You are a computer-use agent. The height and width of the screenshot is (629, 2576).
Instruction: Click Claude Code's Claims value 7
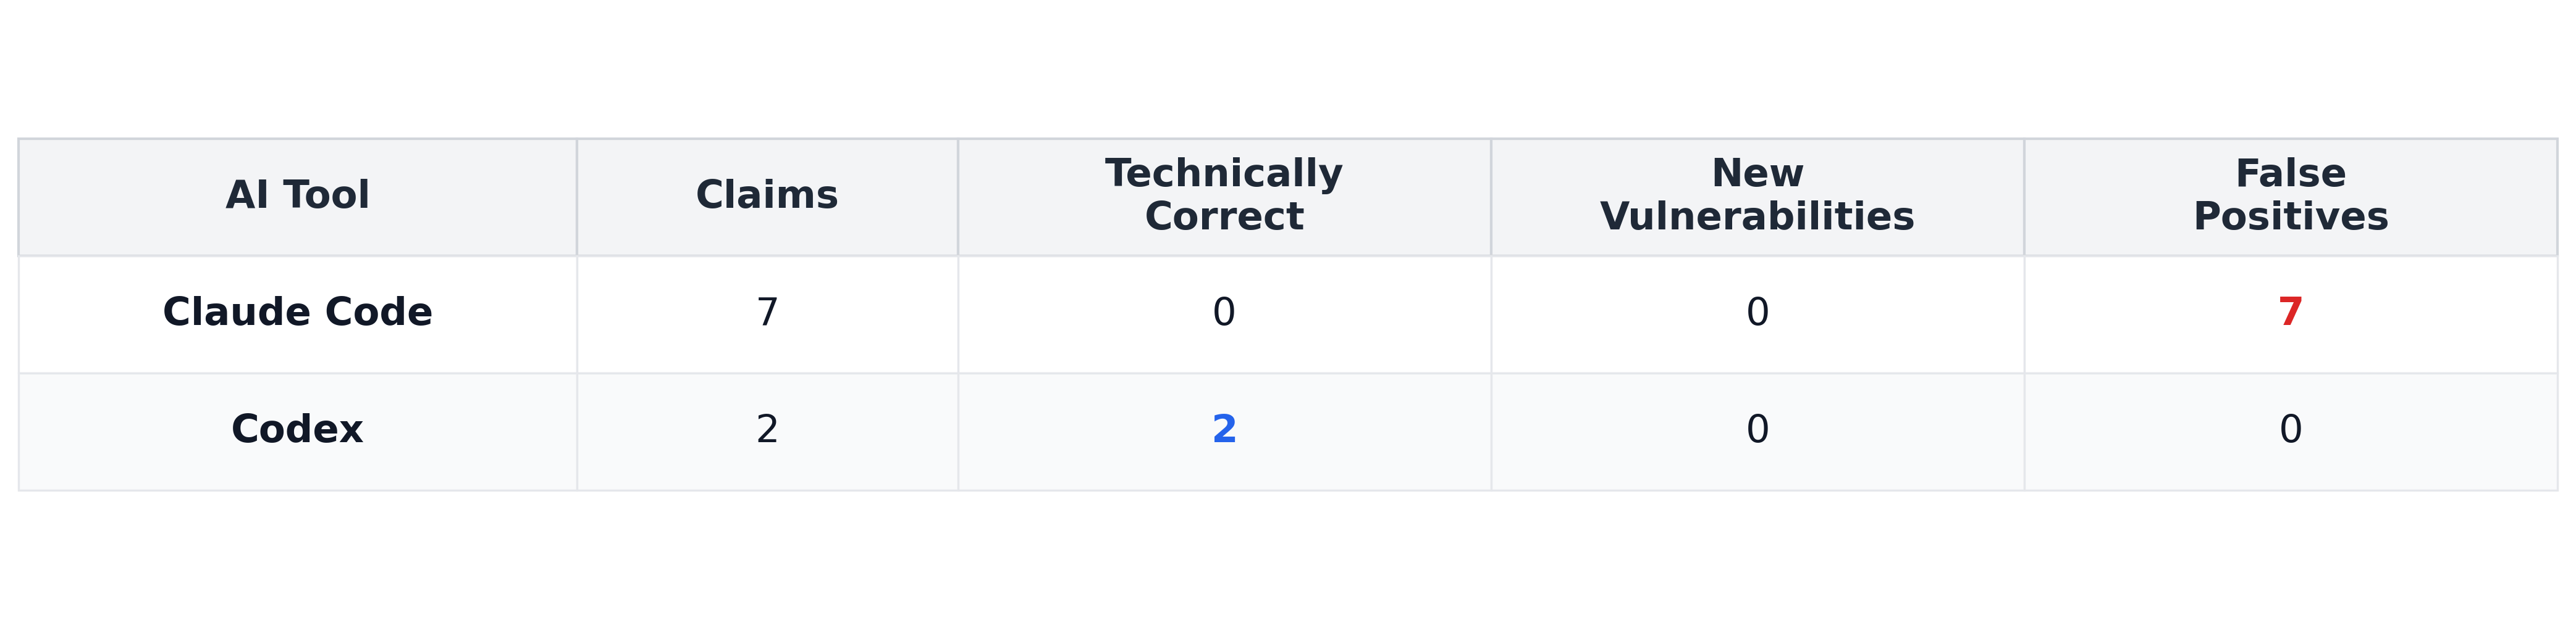(767, 313)
